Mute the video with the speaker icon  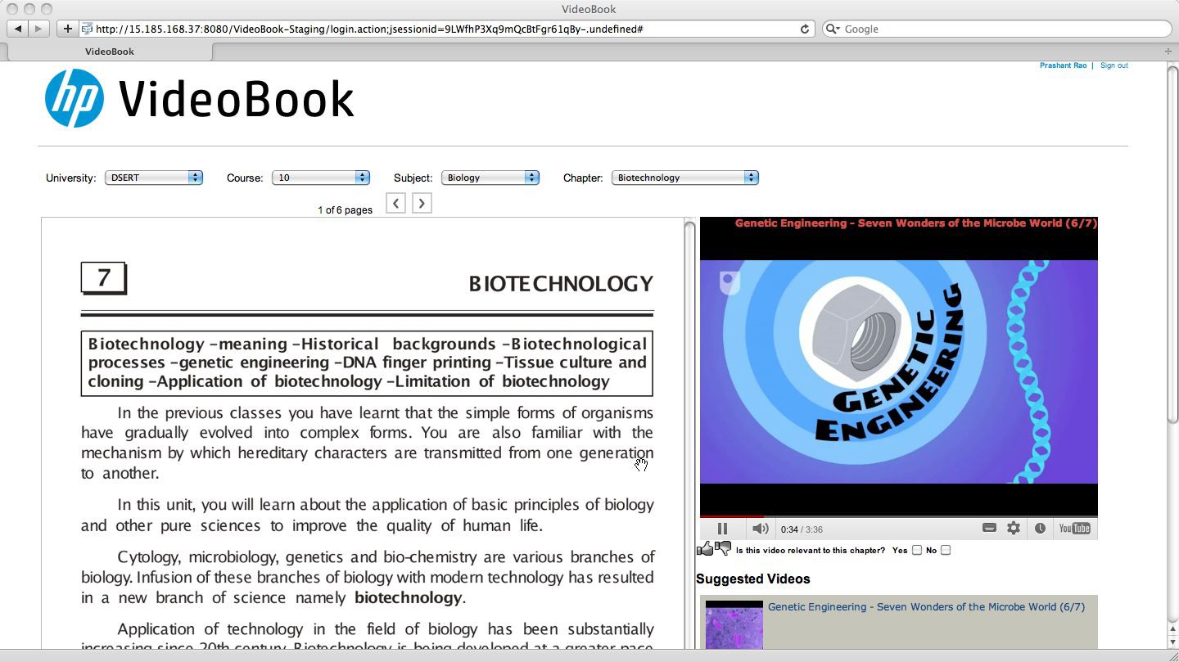[760, 529]
